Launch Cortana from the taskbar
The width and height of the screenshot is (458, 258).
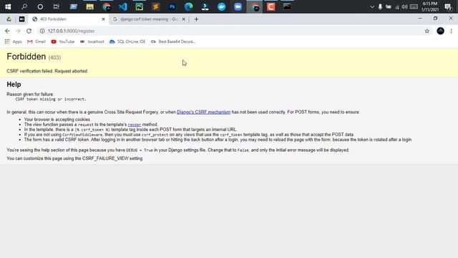(40, 6)
